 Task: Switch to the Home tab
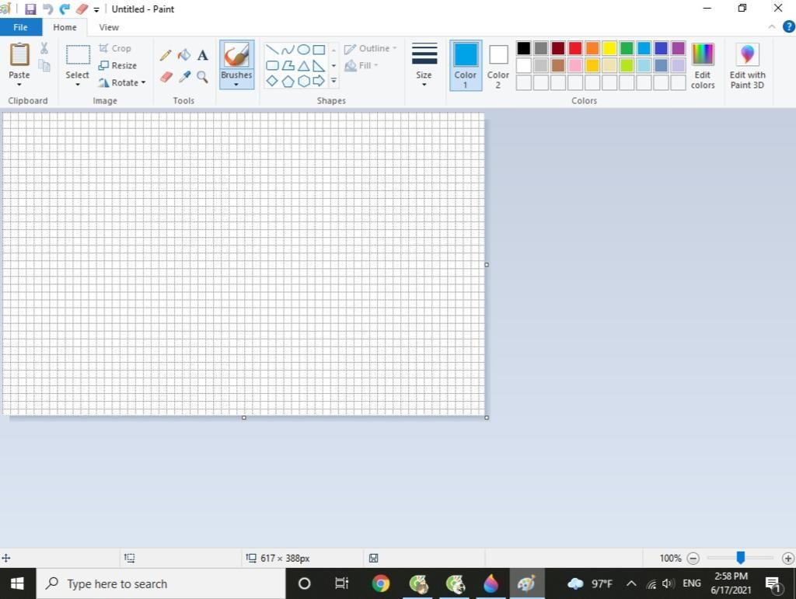65,27
